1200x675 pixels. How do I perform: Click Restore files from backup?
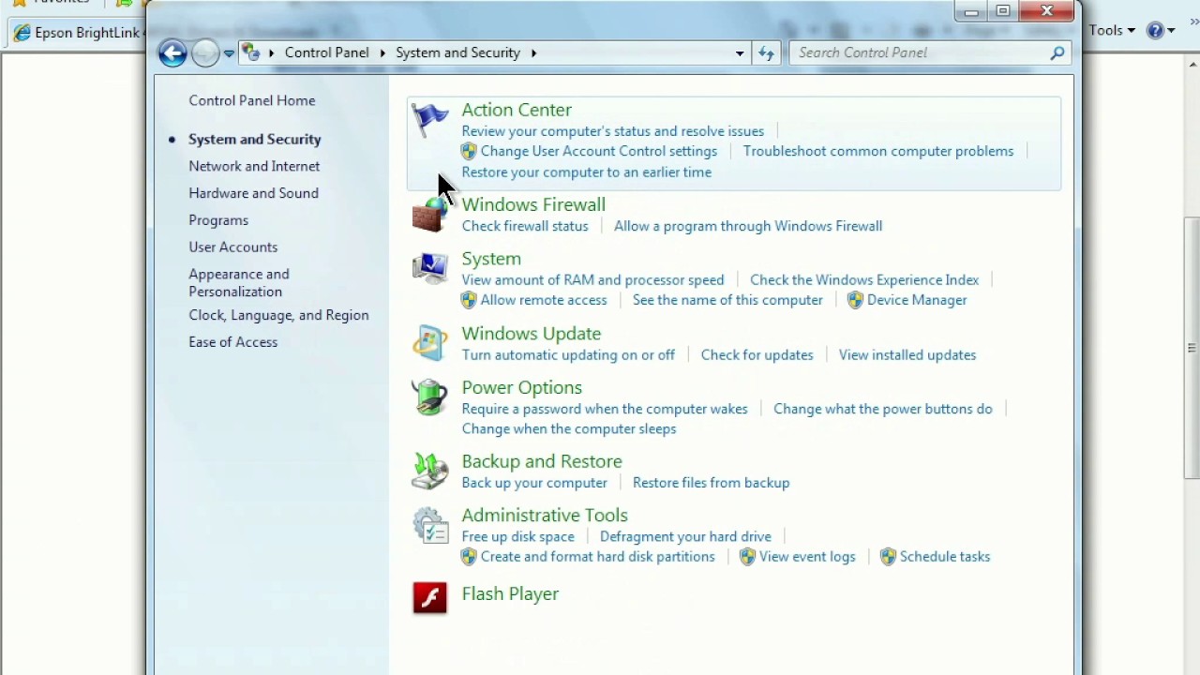point(712,483)
